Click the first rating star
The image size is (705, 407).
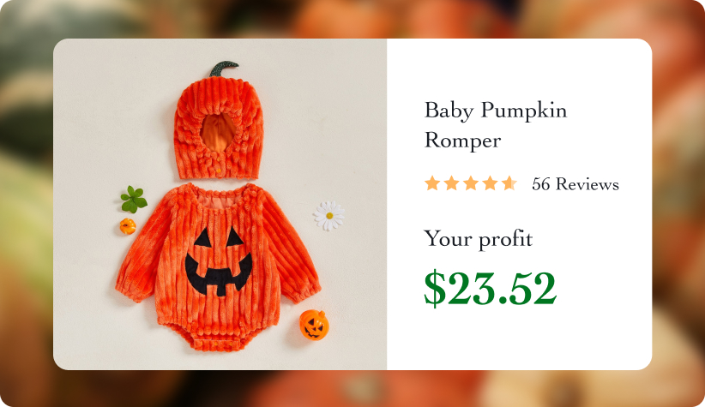point(432,183)
